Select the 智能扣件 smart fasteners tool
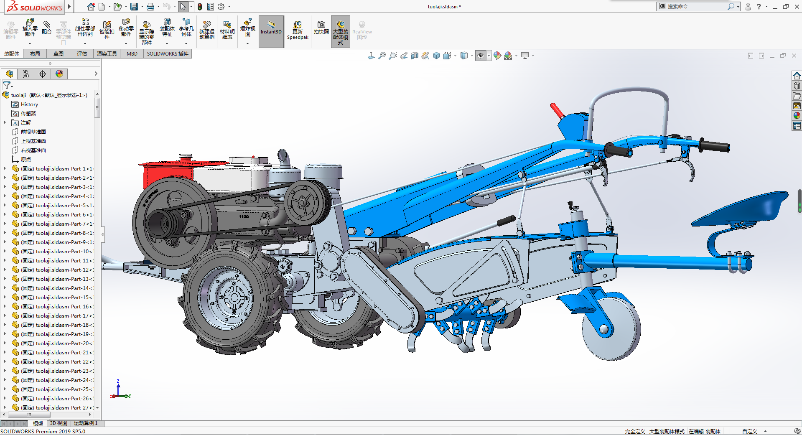The width and height of the screenshot is (802, 435). coord(107,30)
